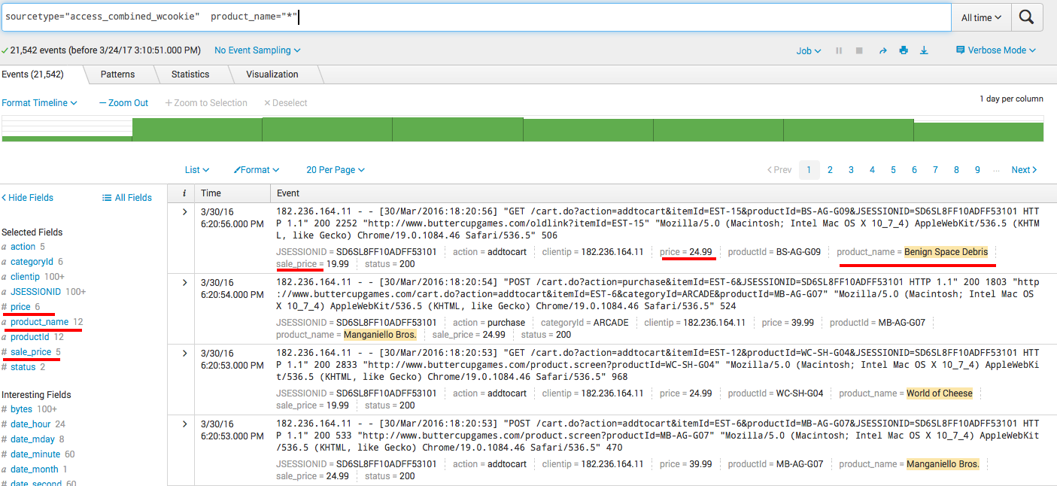Go to results page 2

coord(830,169)
